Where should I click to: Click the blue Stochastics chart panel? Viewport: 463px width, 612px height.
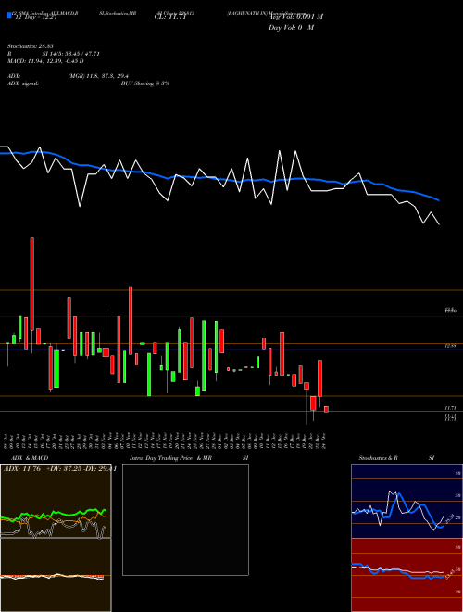click(x=407, y=501)
